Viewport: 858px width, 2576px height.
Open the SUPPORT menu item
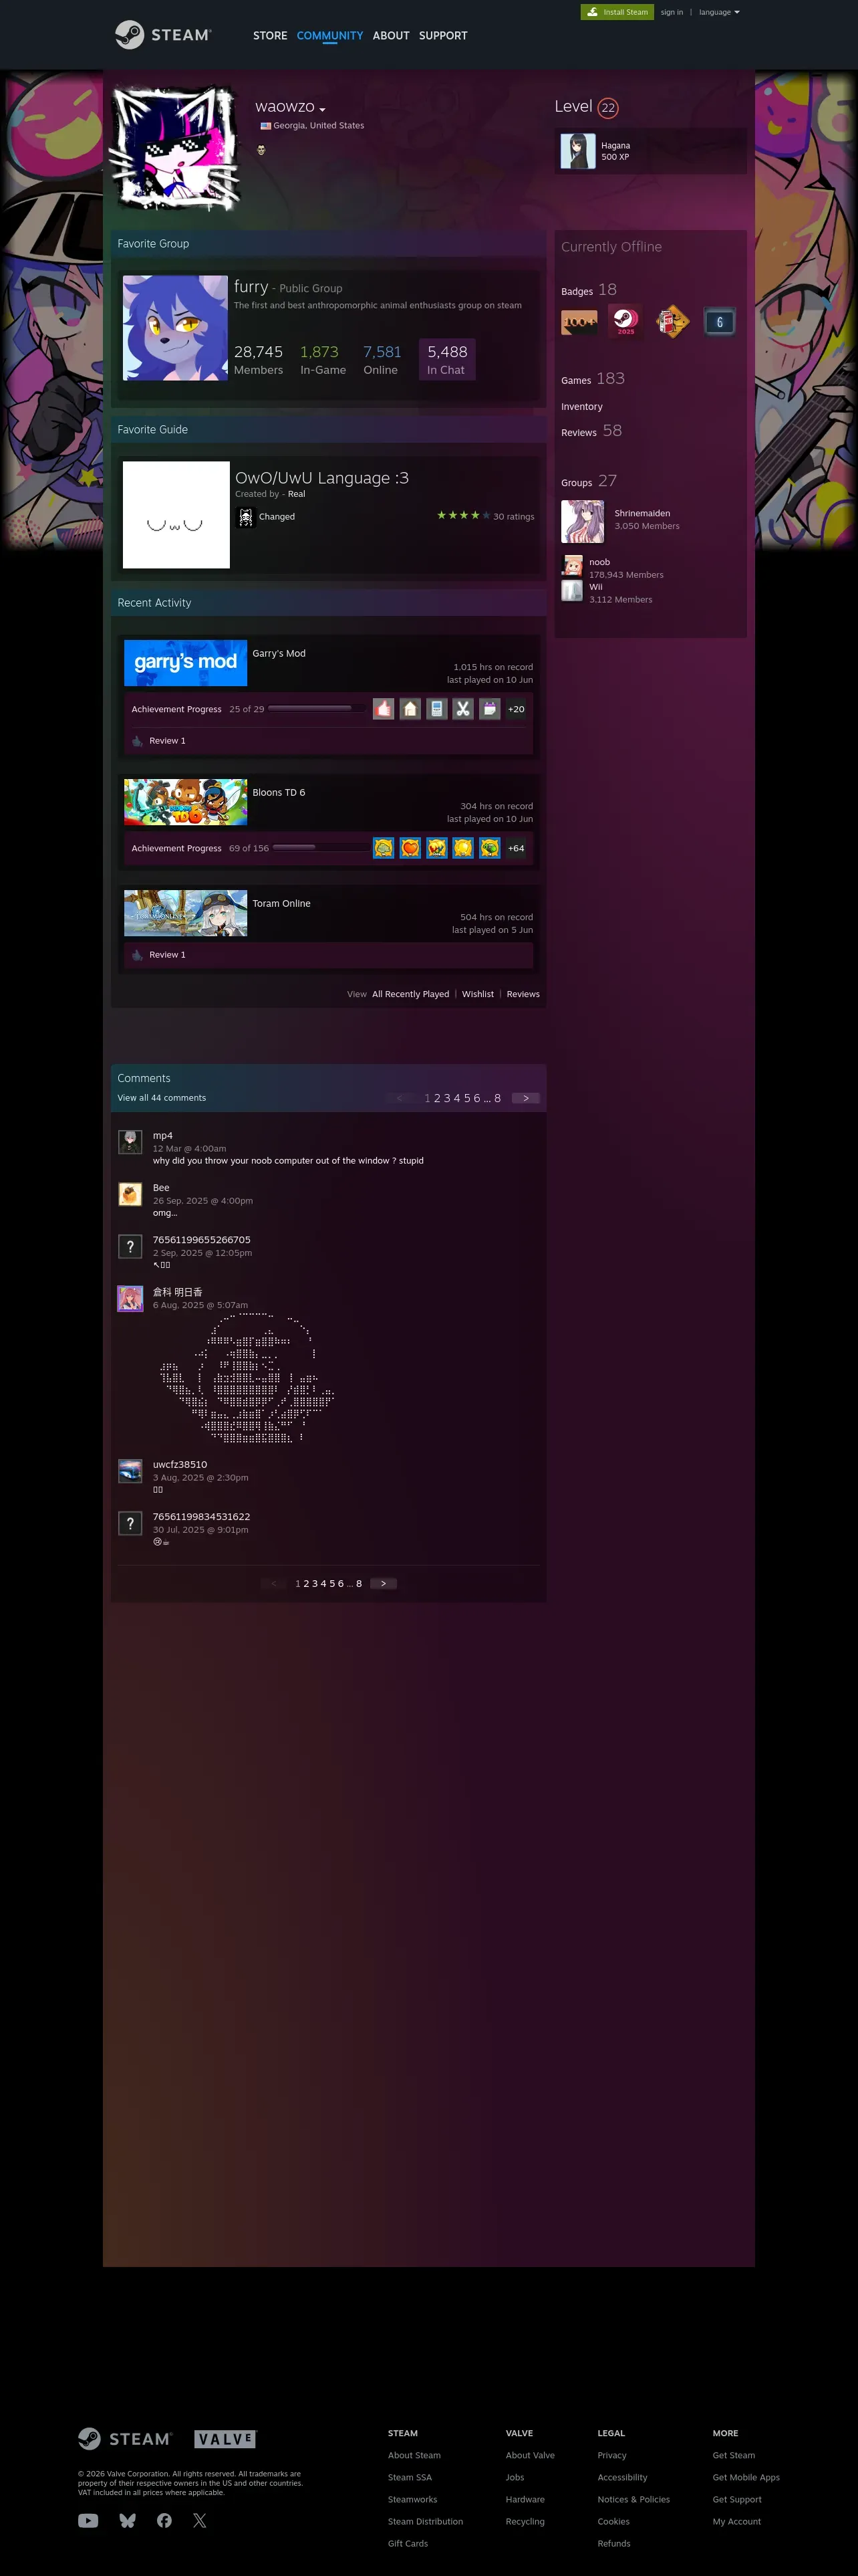(442, 35)
